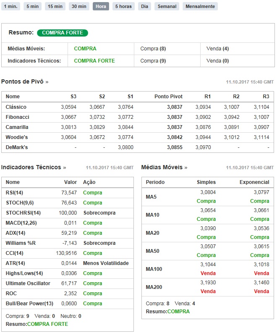Click Clássico R3 value 3,1104
Image resolution: width=277 pixels, height=333 pixels.
tap(261, 107)
